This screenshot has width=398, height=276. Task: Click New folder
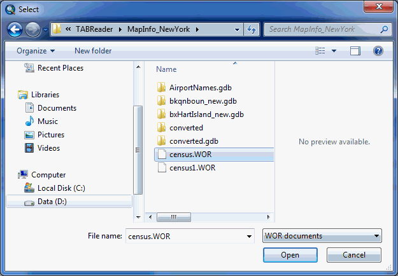(x=93, y=51)
